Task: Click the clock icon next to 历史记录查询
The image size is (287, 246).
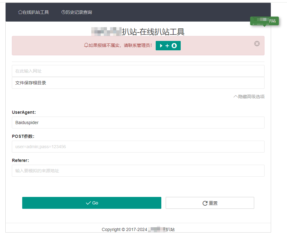Action: [x=63, y=13]
